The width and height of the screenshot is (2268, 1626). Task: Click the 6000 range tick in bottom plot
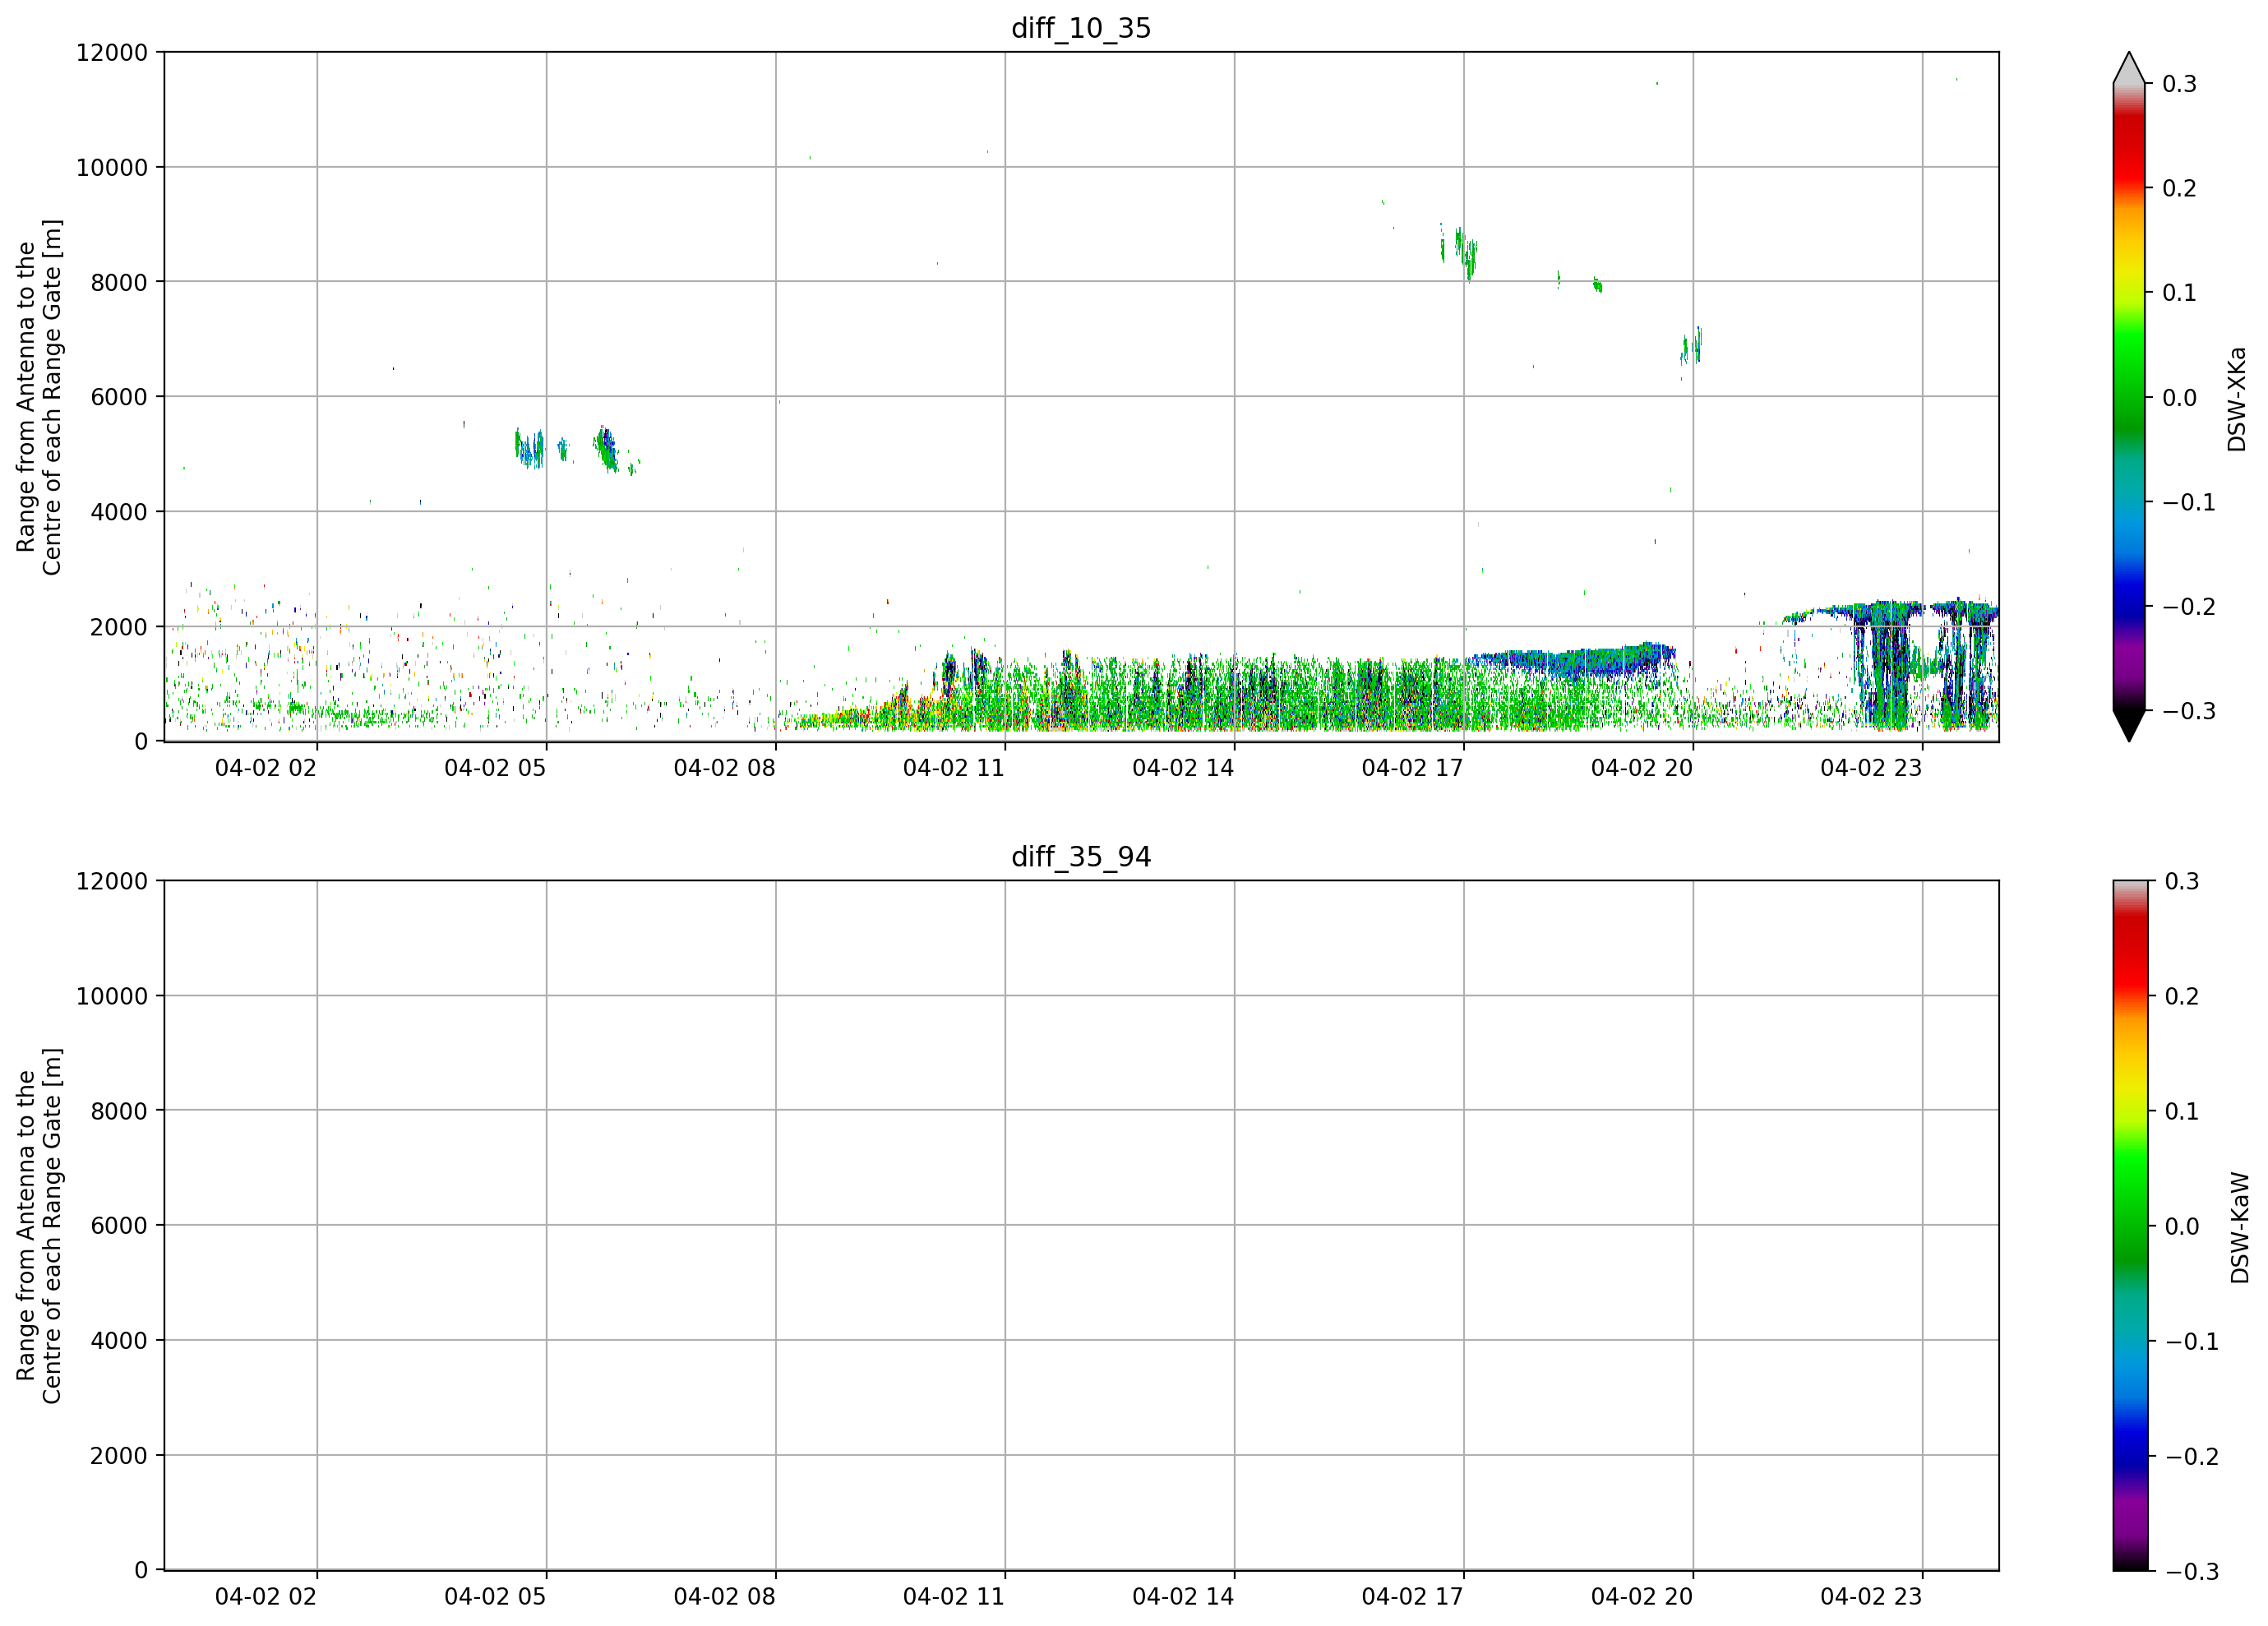click(x=119, y=1226)
